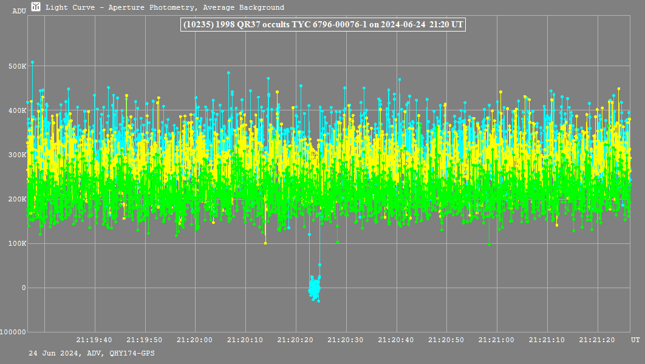Viewport: 645px width, 364px height.
Task: Select the 21:21:00 time axis label
Action: [x=497, y=340]
